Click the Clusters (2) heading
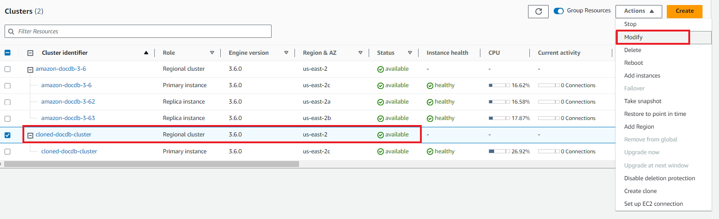The height and width of the screenshot is (219, 719). tap(24, 11)
